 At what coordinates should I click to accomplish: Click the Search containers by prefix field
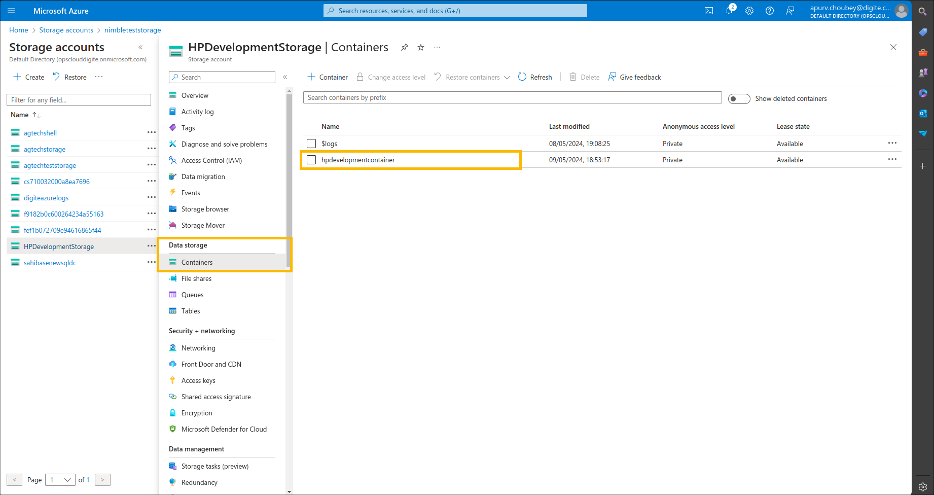click(x=512, y=97)
